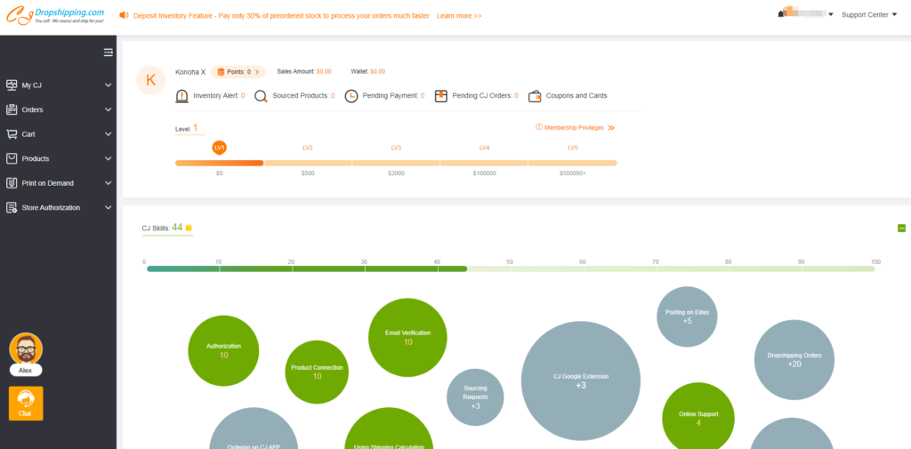Screen dimensions: 911x449
Task: Collapse CJ Skills panel with green minus
Action: (x=902, y=229)
